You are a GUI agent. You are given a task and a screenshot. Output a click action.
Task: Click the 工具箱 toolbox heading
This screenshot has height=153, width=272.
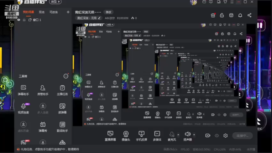tap(23, 76)
